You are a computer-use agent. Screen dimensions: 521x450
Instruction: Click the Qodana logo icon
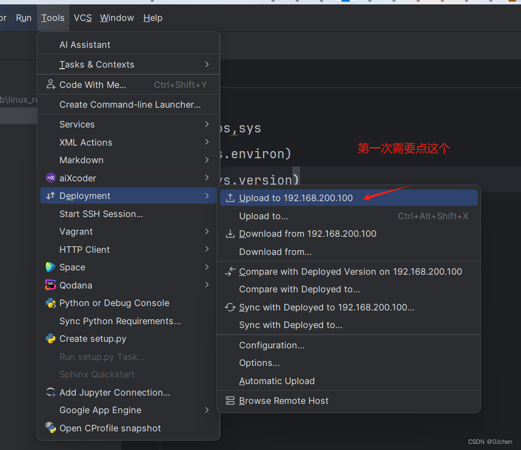coord(51,285)
